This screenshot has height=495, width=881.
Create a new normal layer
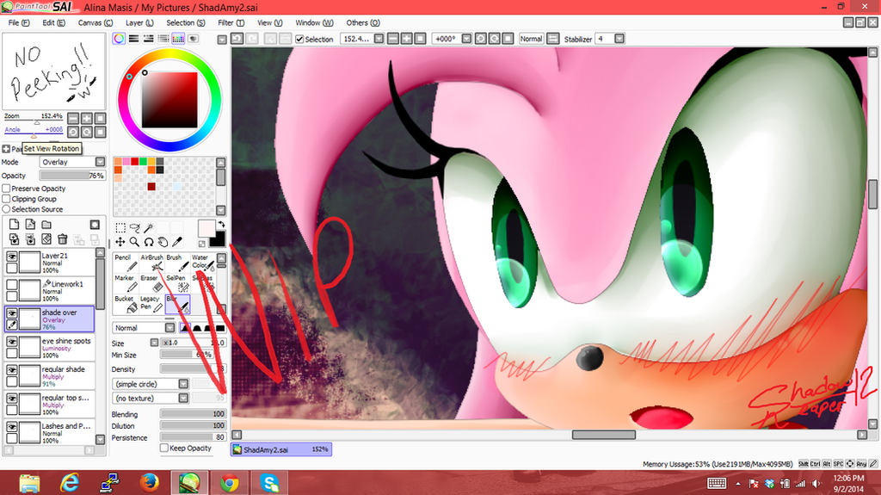[14, 225]
